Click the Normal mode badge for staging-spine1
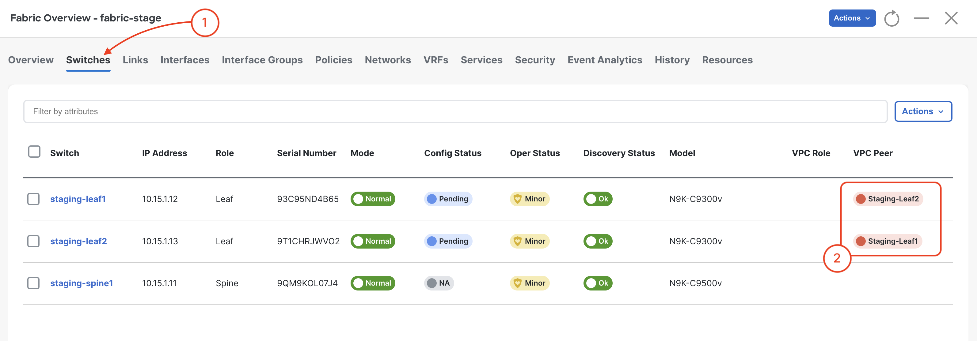 pyautogui.click(x=373, y=283)
